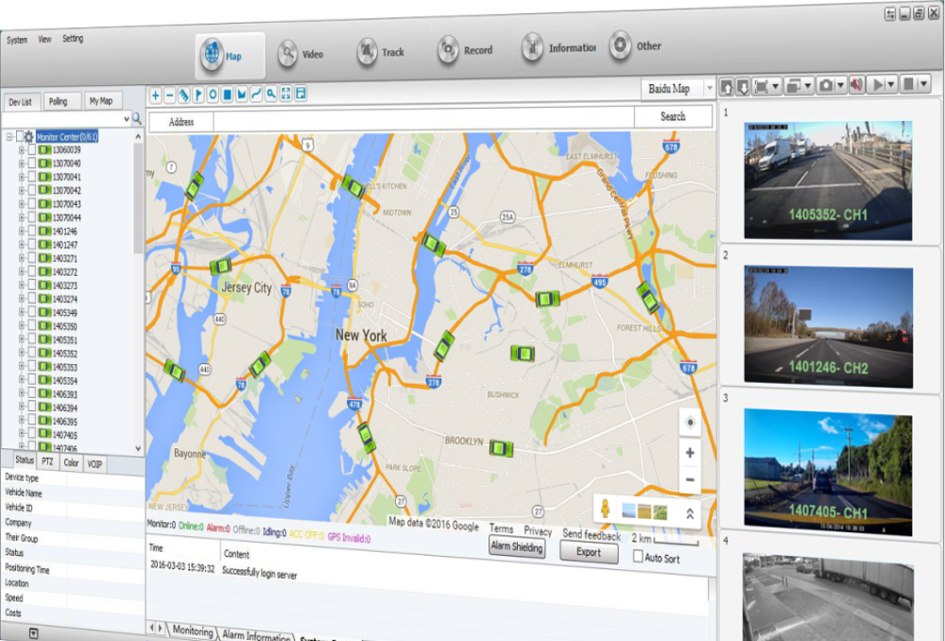This screenshot has height=641, width=945.
Task: Open the System menu
Action: click(x=17, y=40)
